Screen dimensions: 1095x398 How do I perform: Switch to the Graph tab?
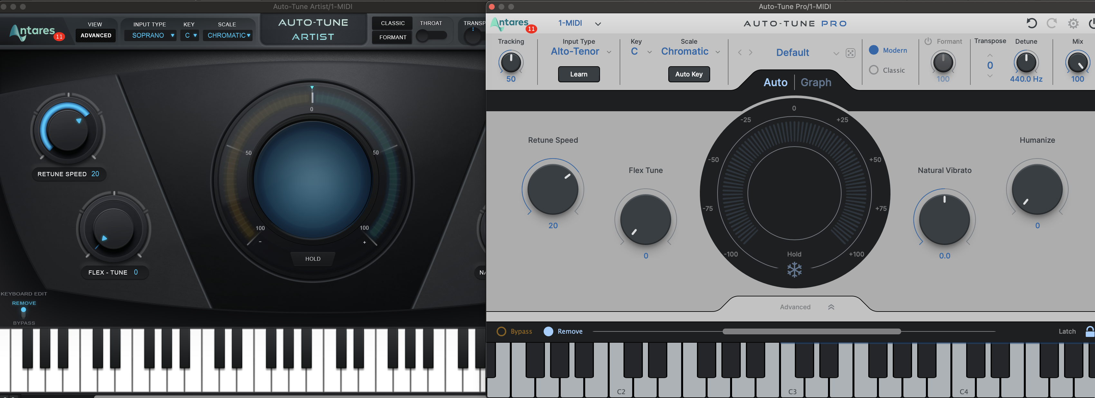[816, 82]
